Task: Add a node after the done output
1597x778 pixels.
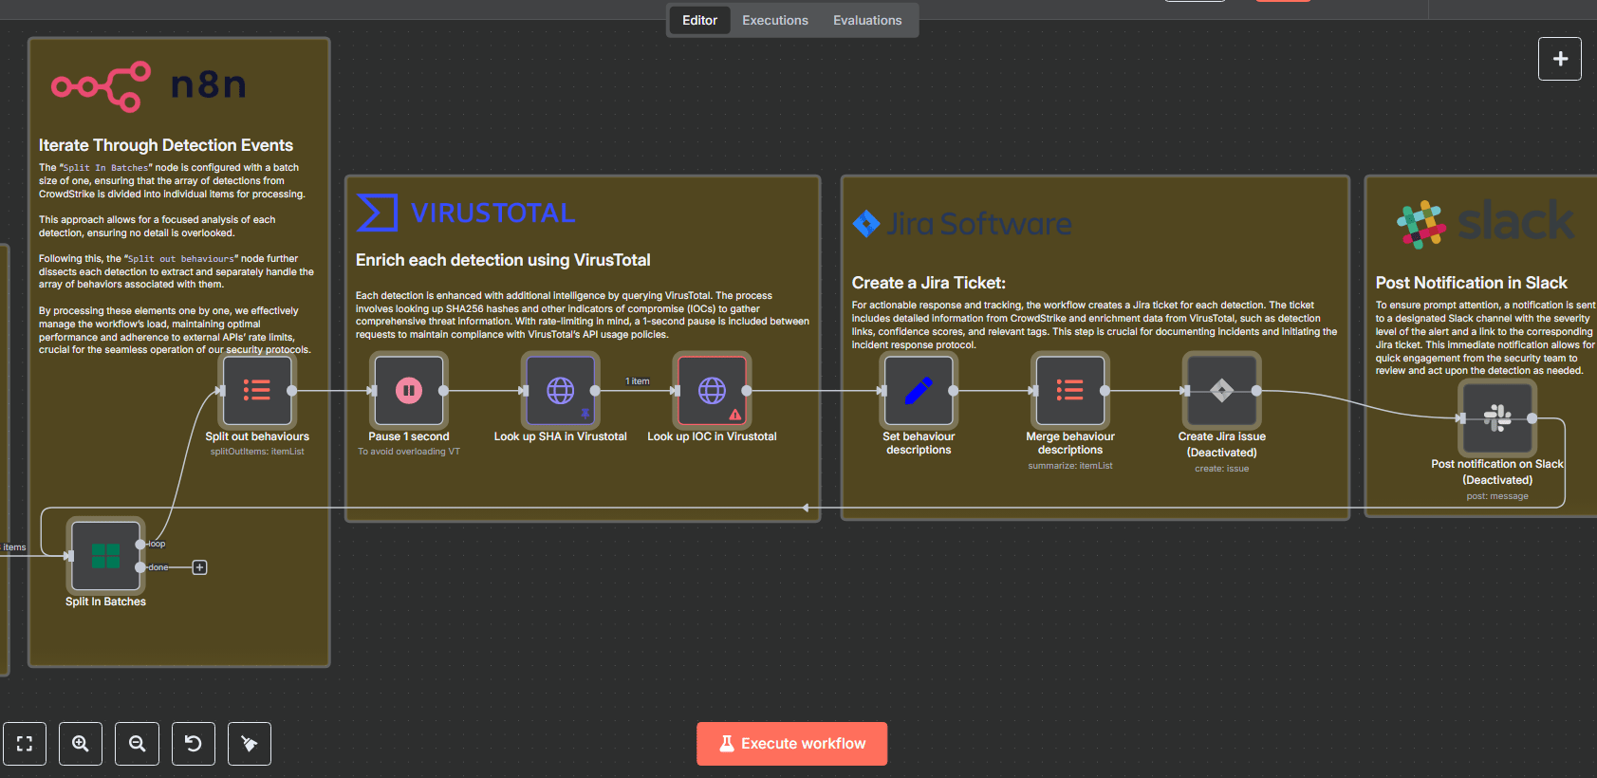Action: [199, 567]
